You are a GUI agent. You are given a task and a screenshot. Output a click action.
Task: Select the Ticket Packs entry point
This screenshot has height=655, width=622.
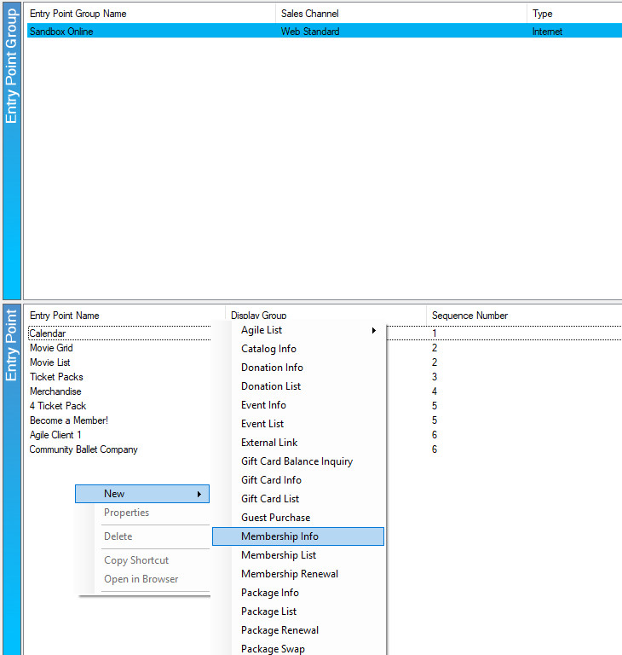(x=56, y=377)
